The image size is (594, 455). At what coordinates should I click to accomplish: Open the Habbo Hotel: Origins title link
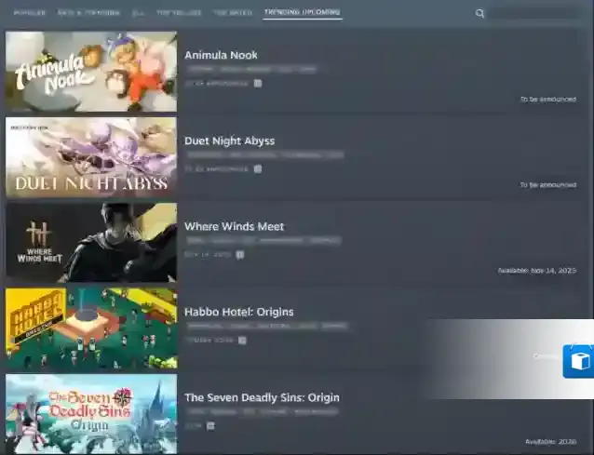click(x=239, y=312)
